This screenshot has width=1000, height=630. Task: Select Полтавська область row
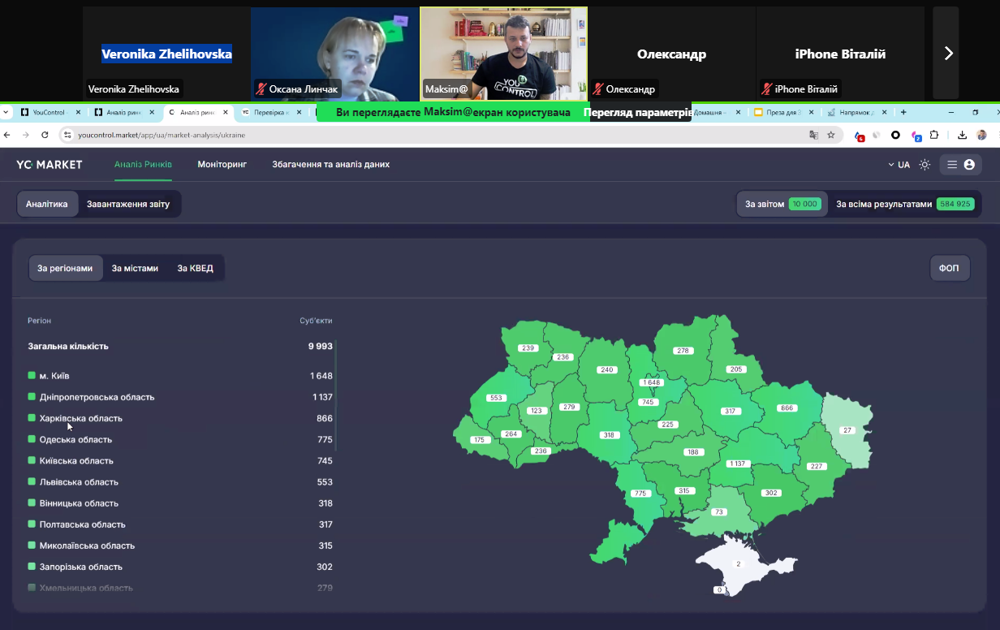pos(180,524)
